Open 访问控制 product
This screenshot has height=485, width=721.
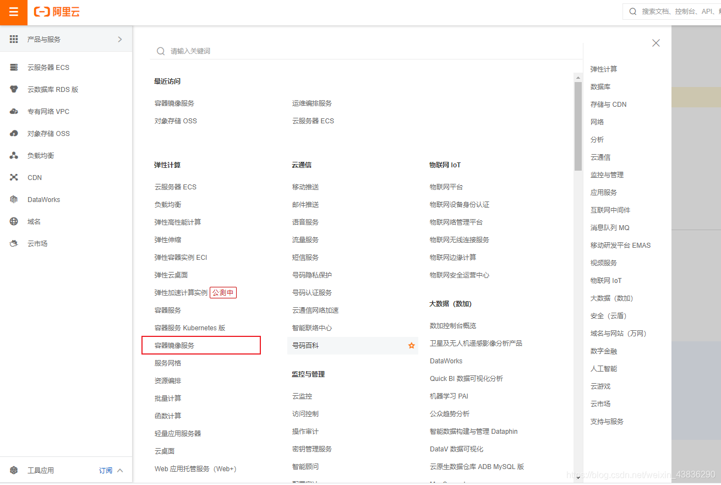click(x=305, y=413)
